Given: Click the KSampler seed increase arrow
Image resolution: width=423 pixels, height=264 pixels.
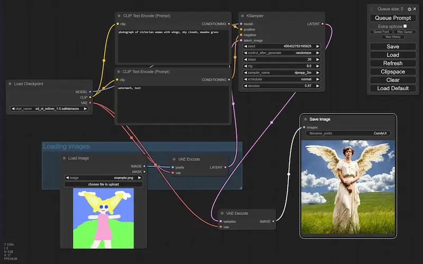Looking at the screenshot, I should pos(318,46).
